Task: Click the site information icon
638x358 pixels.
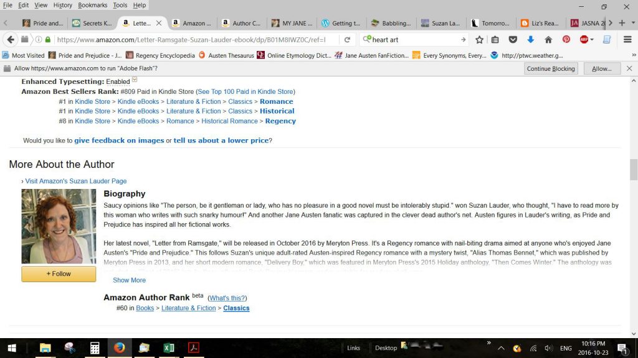Action: (x=38, y=40)
